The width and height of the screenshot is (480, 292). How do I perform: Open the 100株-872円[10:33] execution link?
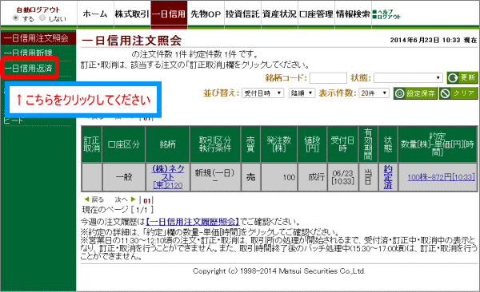pos(441,177)
